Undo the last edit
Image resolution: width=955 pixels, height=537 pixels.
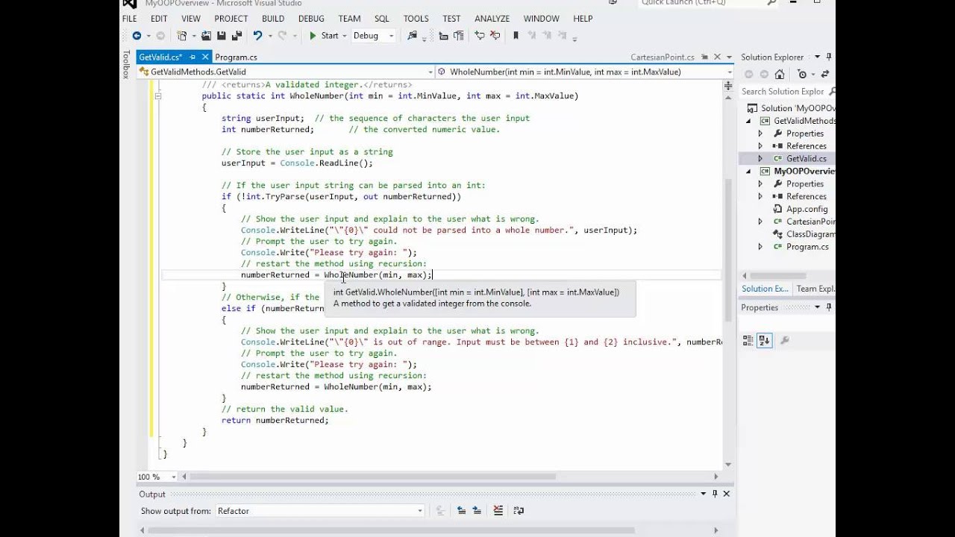tap(257, 36)
